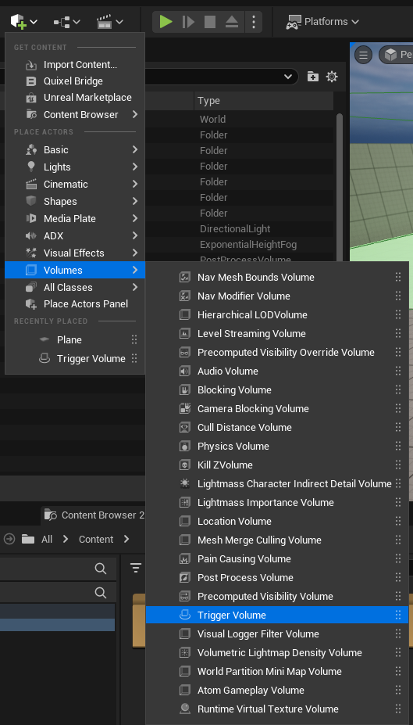
Task: Click the Atom Gameplay Volume icon
Action: click(184, 691)
